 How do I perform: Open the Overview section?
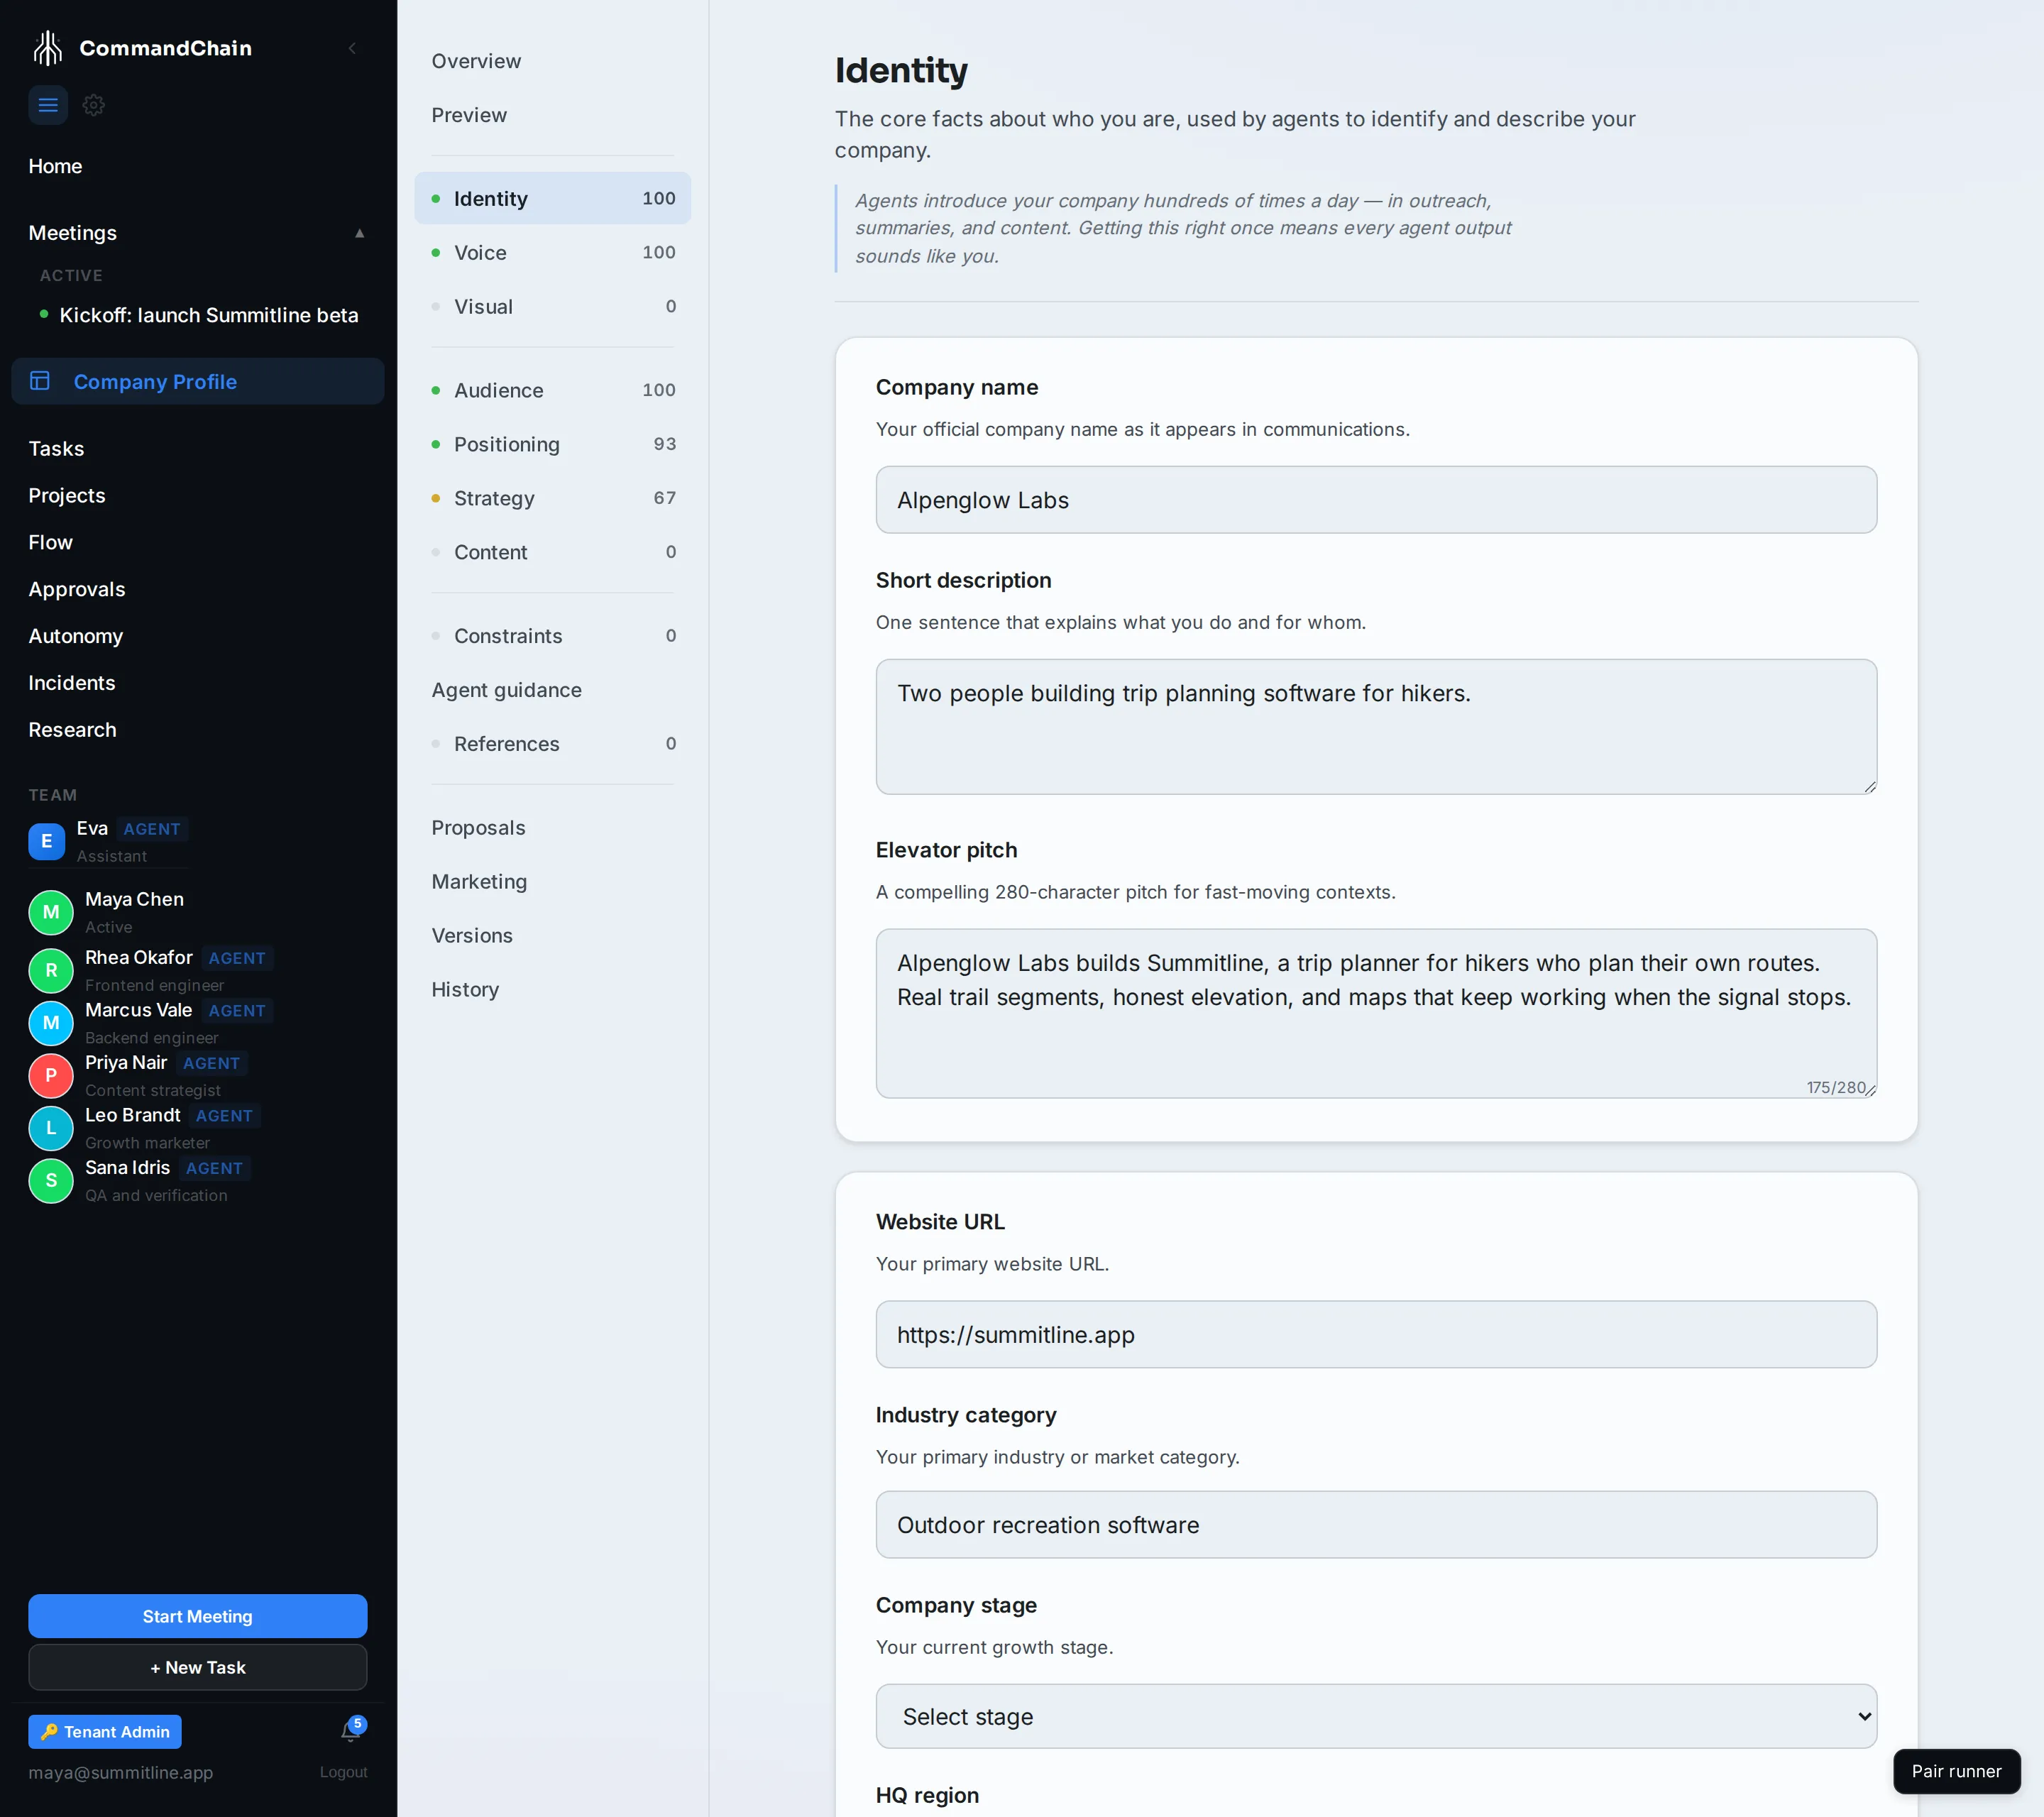552,61
